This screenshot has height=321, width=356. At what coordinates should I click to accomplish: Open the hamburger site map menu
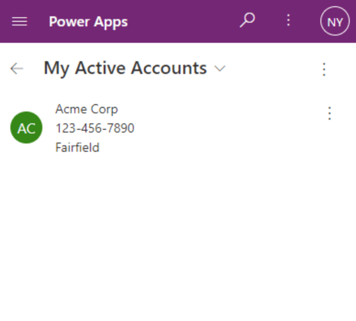point(19,21)
